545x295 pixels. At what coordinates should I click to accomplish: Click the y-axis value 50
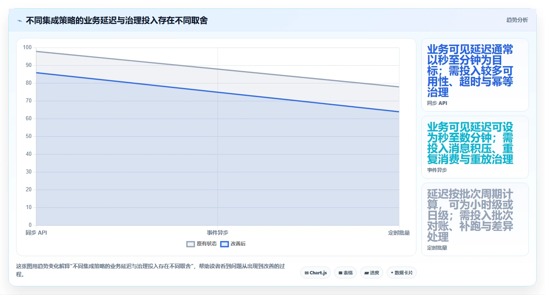29,136
